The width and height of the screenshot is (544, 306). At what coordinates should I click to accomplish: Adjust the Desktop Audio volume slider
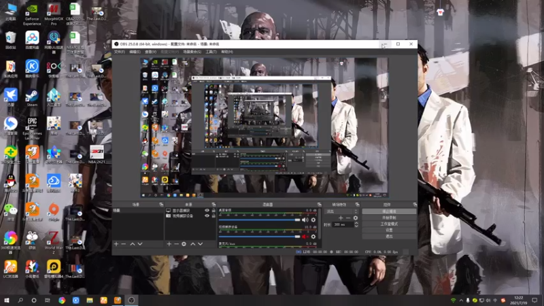(260, 220)
